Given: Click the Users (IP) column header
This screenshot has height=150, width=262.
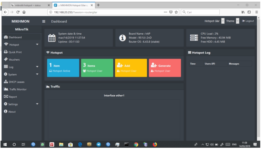Looking at the screenshot, I should [x=210, y=64].
